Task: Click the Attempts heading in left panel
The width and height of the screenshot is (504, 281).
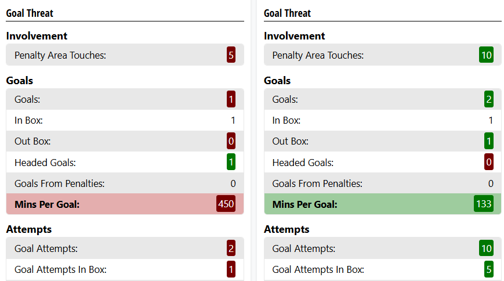Action: (29, 229)
